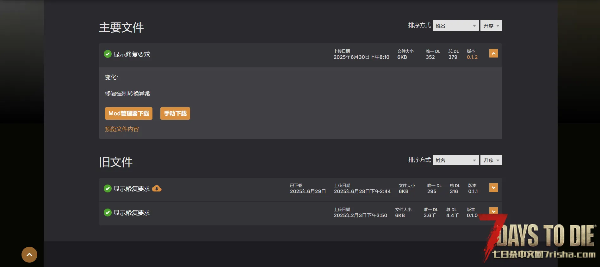Open the 预览文件内容 link
This screenshot has height=267, width=600.
122,129
